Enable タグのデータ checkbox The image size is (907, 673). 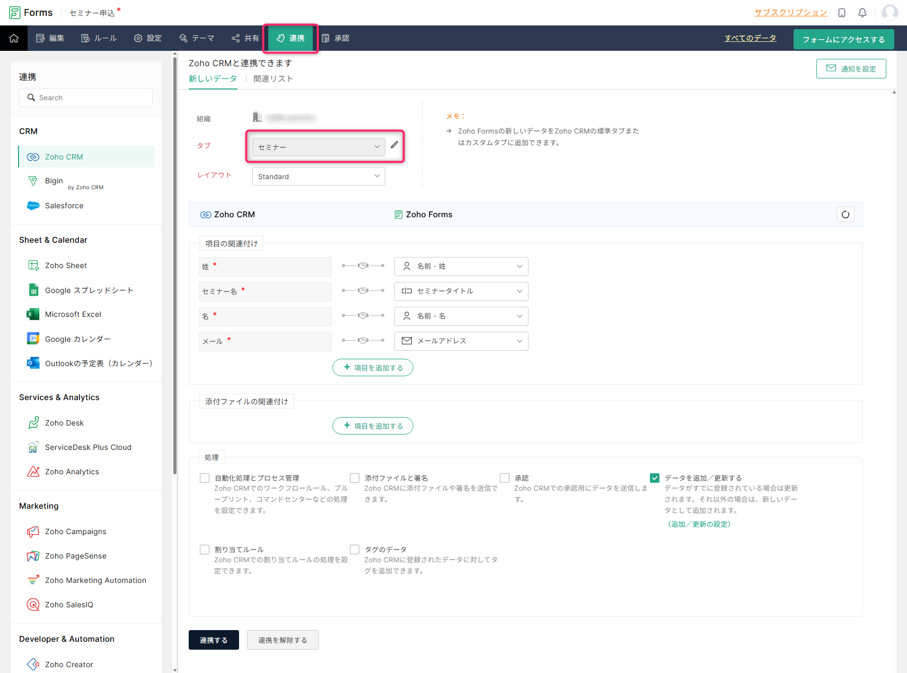coord(355,550)
